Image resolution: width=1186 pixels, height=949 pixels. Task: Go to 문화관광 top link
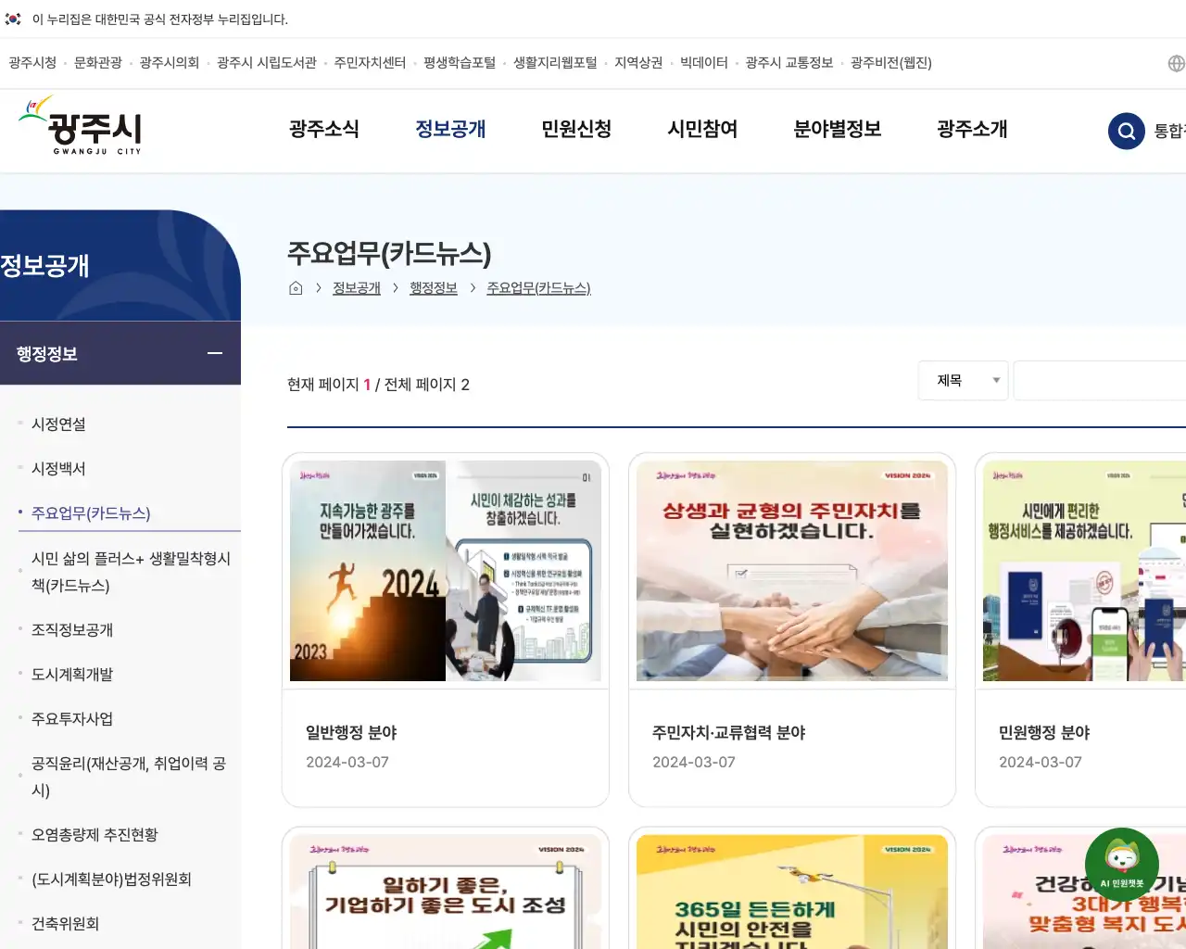click(98, 63)
